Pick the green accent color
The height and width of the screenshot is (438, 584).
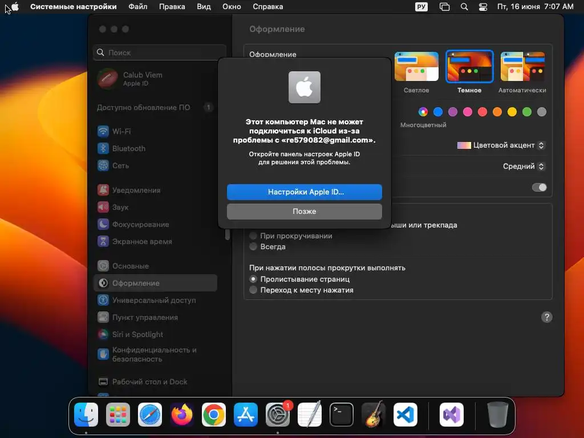coord(526,112)
